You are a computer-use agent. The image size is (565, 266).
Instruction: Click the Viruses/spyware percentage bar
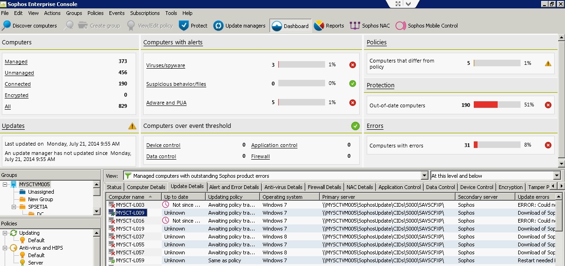click(302, 65)
